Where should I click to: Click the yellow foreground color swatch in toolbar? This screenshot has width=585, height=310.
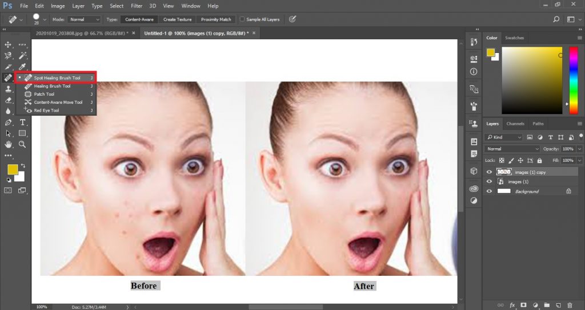13,170
